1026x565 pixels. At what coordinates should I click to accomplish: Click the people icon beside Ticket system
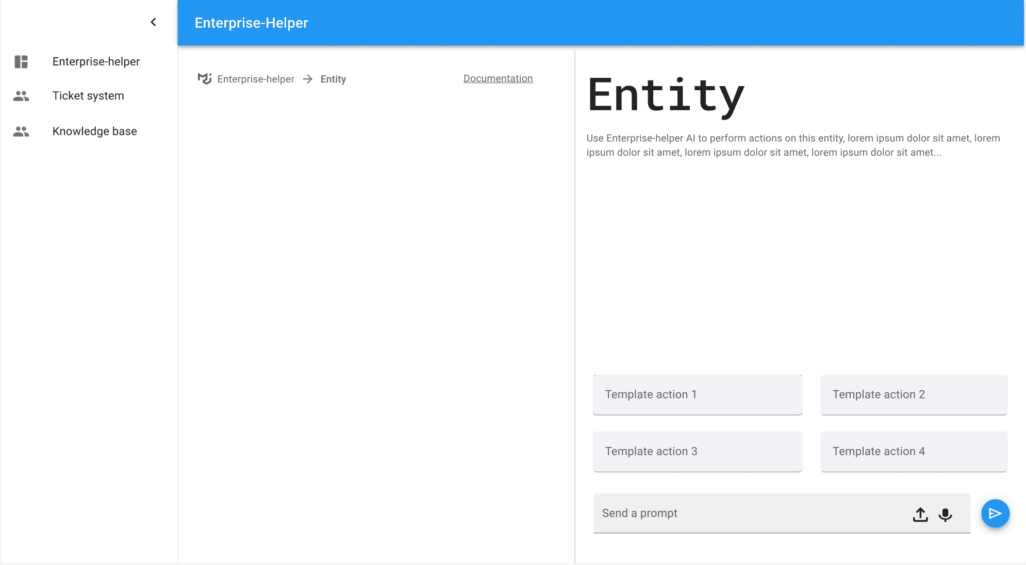coord(21,96)
